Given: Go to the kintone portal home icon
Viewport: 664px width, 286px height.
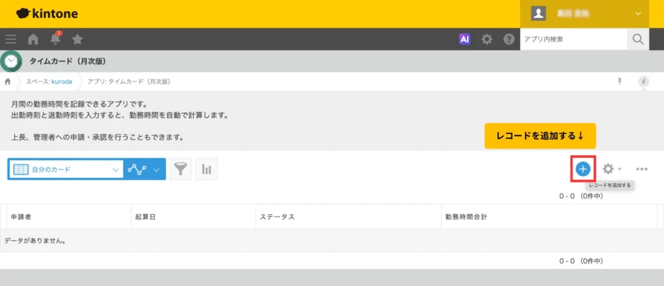Looking at the screenshot, I should click(x=33, y=39).
